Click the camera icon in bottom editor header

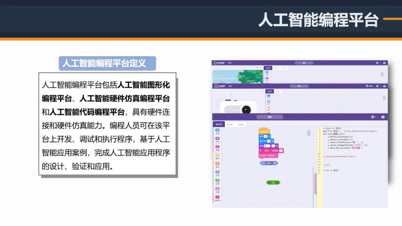point(383,117)
